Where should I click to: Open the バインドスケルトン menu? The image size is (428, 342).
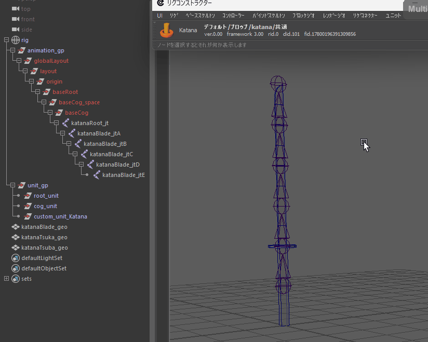[x=269, y=16]
